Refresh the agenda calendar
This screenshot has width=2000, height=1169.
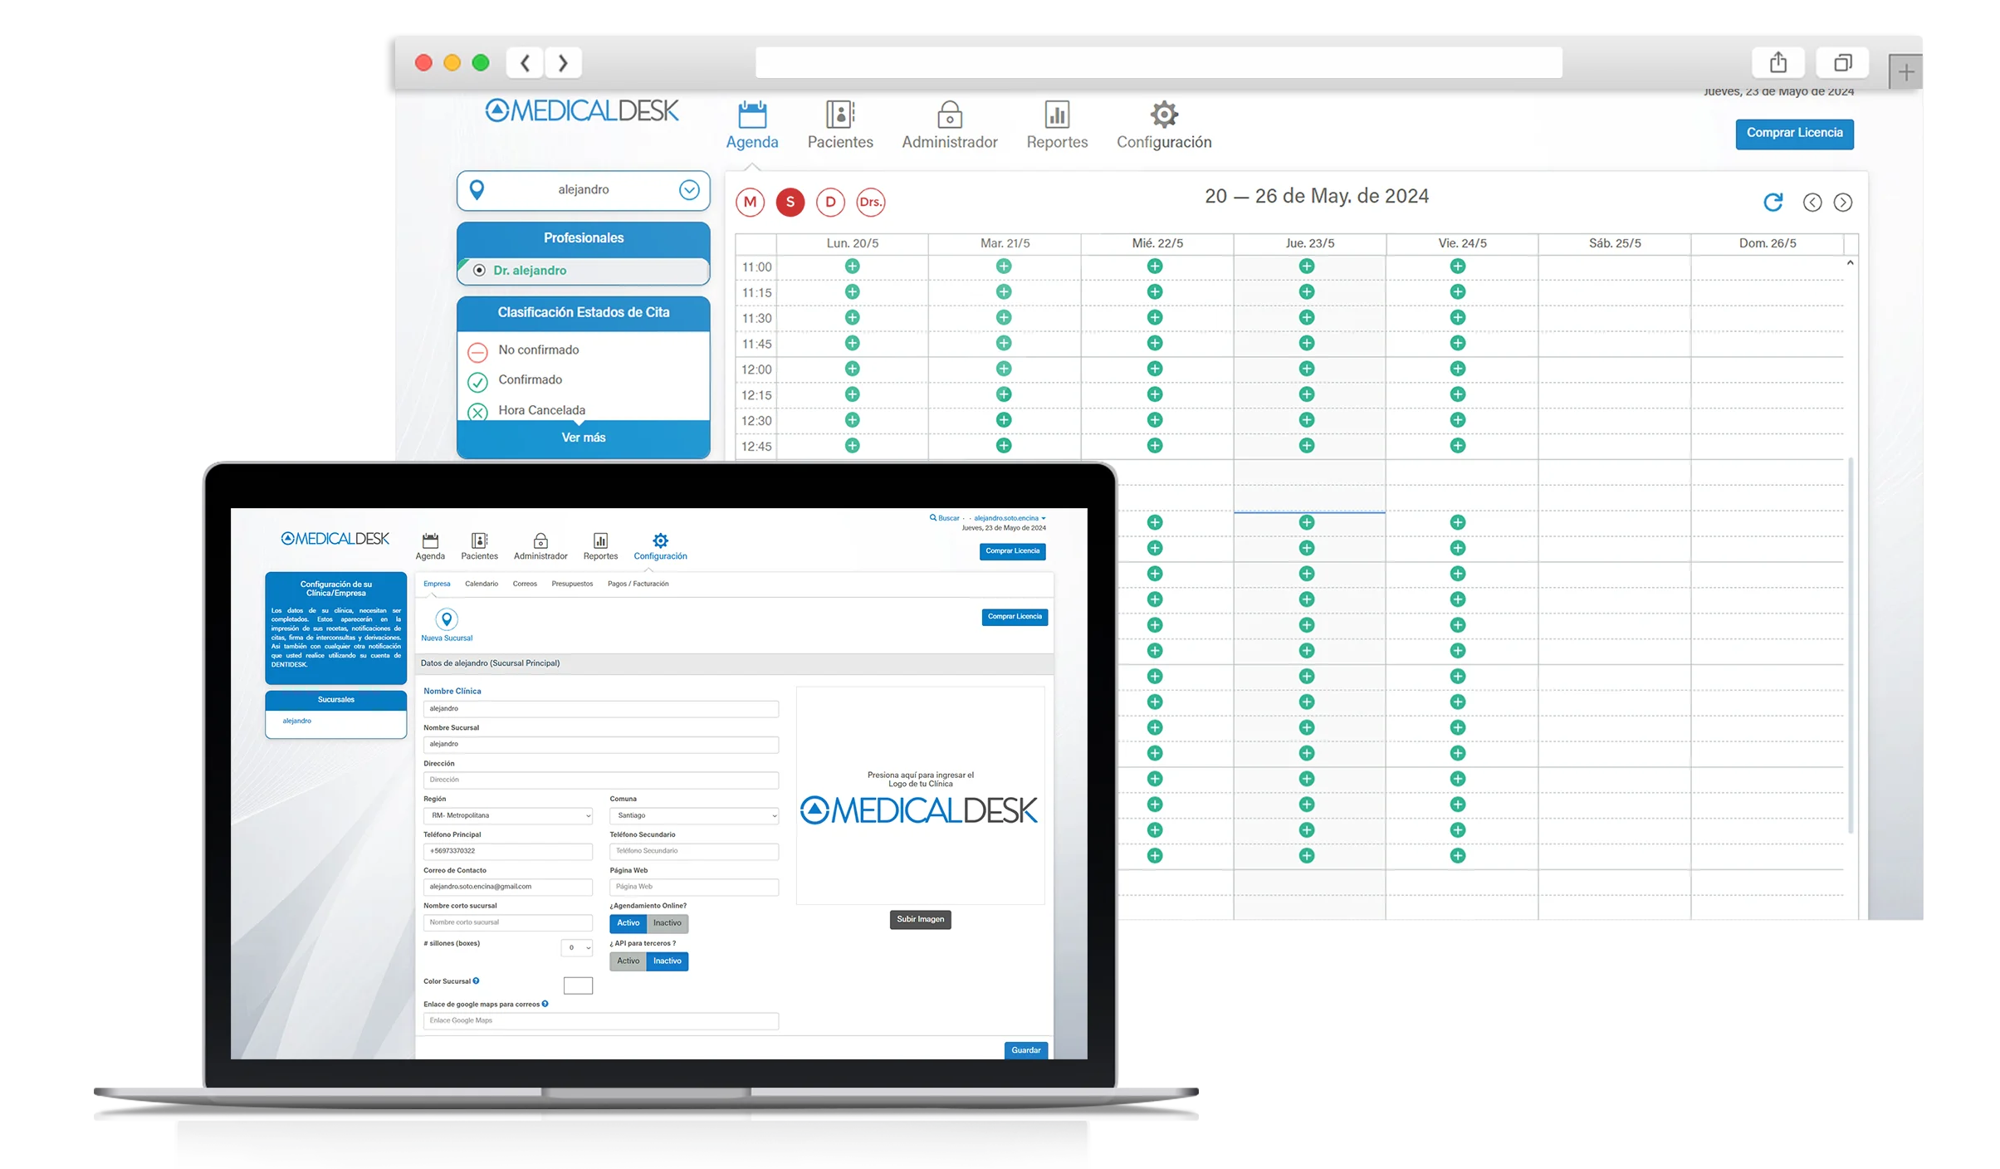click(x=1773, y=202)
